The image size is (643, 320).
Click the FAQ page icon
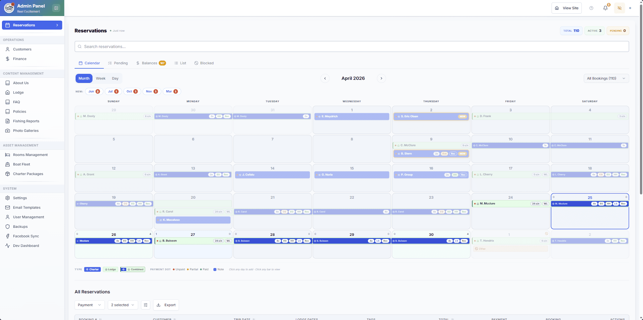point(7,102)
